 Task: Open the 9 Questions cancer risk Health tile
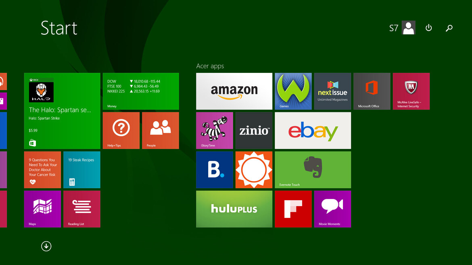tap(42, 170)
